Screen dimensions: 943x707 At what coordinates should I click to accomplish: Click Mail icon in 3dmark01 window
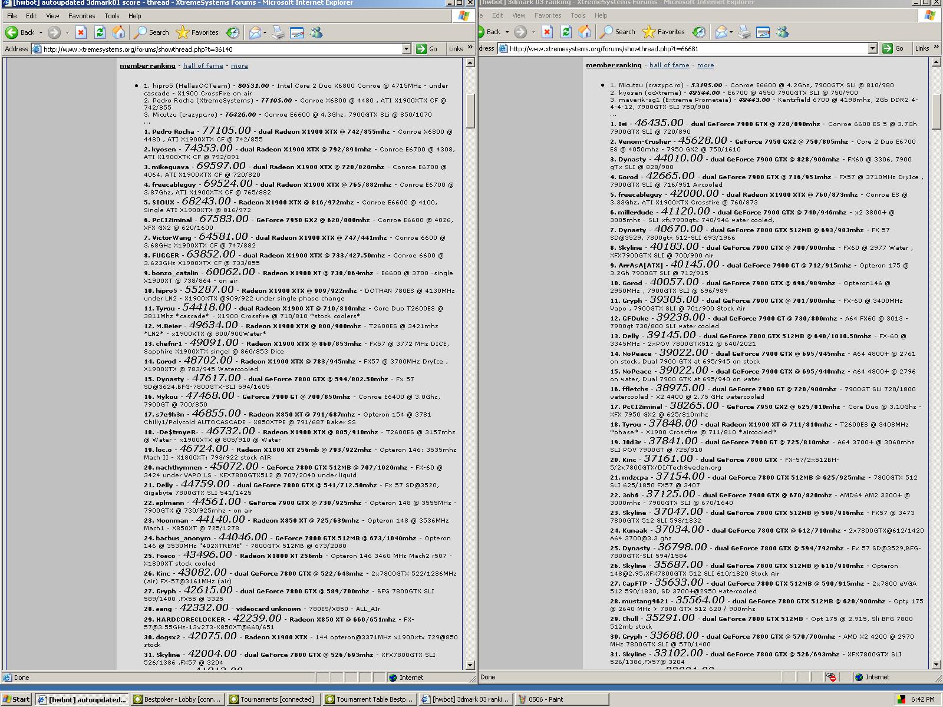(255, 32)
